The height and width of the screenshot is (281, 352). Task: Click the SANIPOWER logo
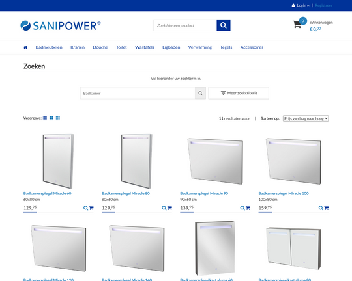coord(61,25)
